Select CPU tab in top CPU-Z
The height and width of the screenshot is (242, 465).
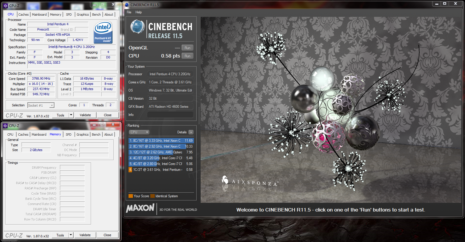(x=10, y=14)
